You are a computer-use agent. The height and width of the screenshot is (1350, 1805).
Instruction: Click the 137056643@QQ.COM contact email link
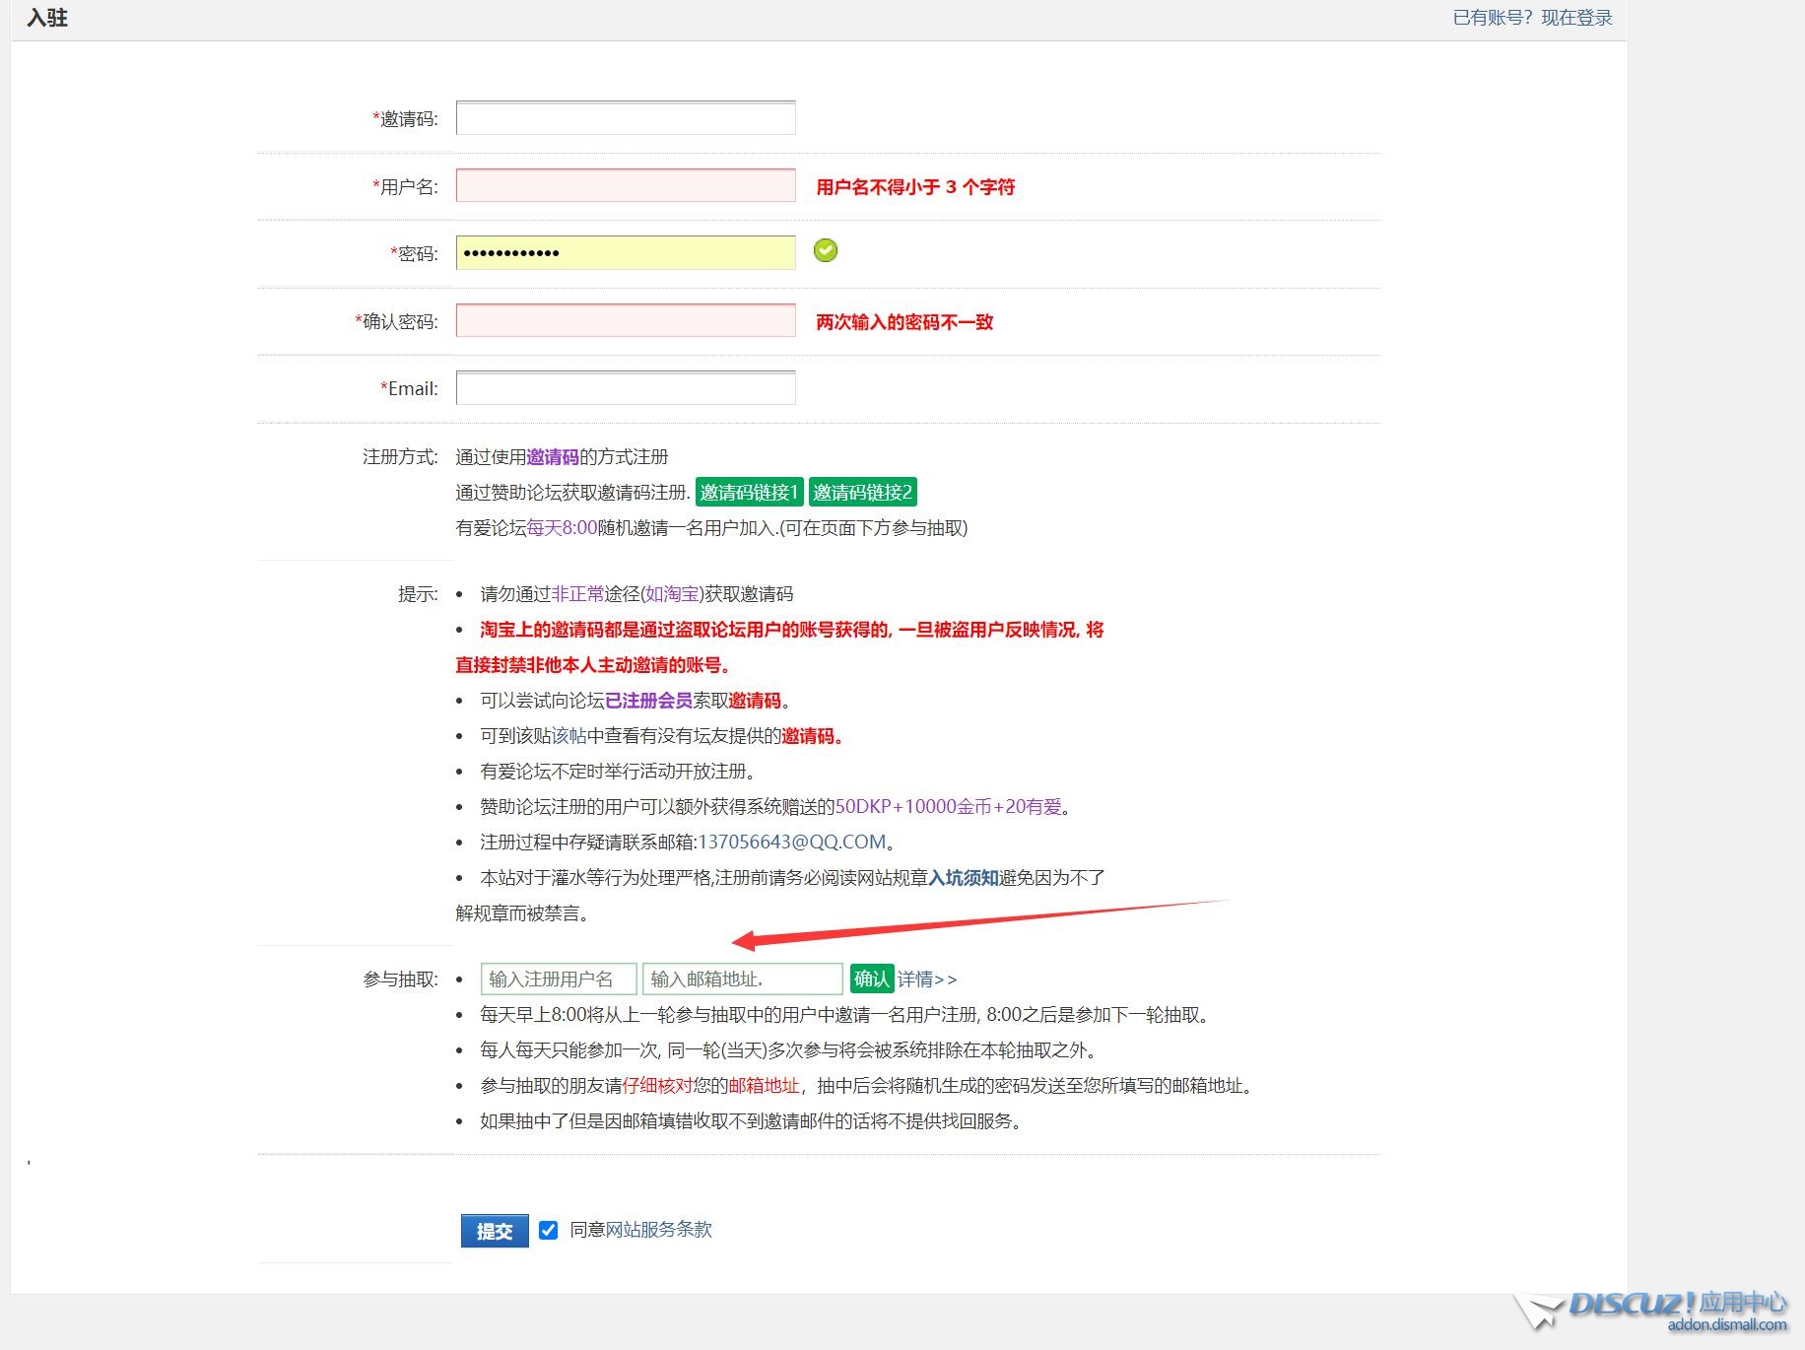coord(792,842)
